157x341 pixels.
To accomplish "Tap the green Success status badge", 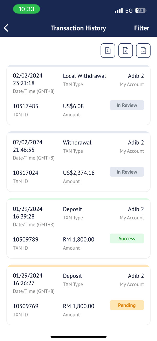I will [x=127, y=239].
